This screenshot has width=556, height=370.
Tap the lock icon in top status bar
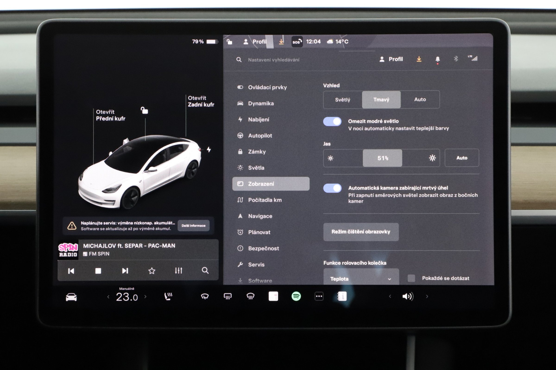pos(229,42)
